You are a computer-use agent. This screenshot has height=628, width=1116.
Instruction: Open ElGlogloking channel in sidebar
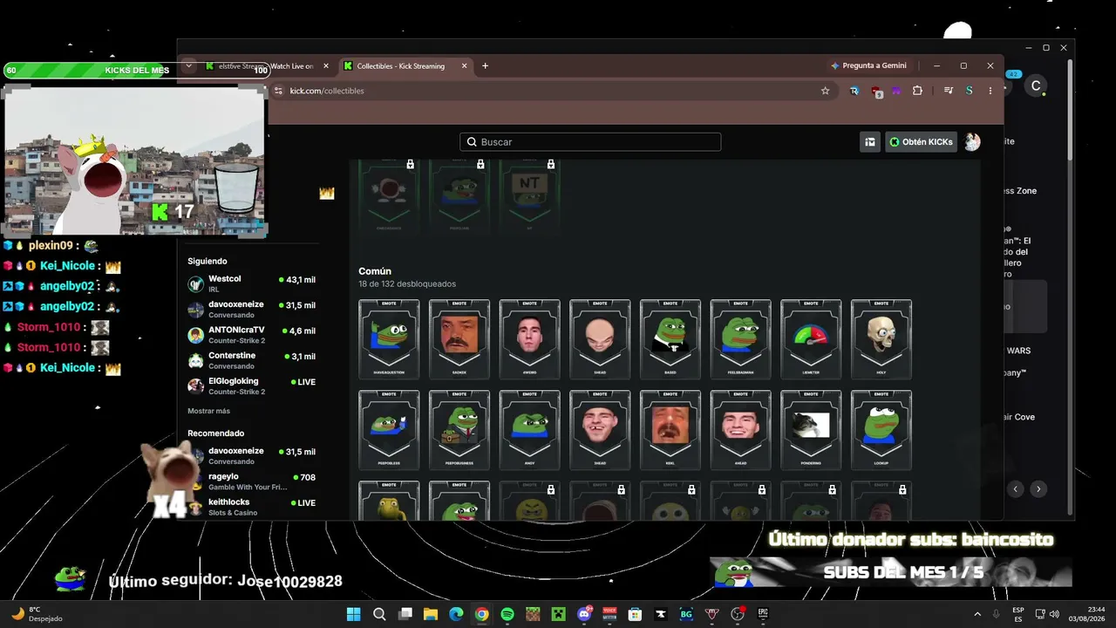click(252, 386)
